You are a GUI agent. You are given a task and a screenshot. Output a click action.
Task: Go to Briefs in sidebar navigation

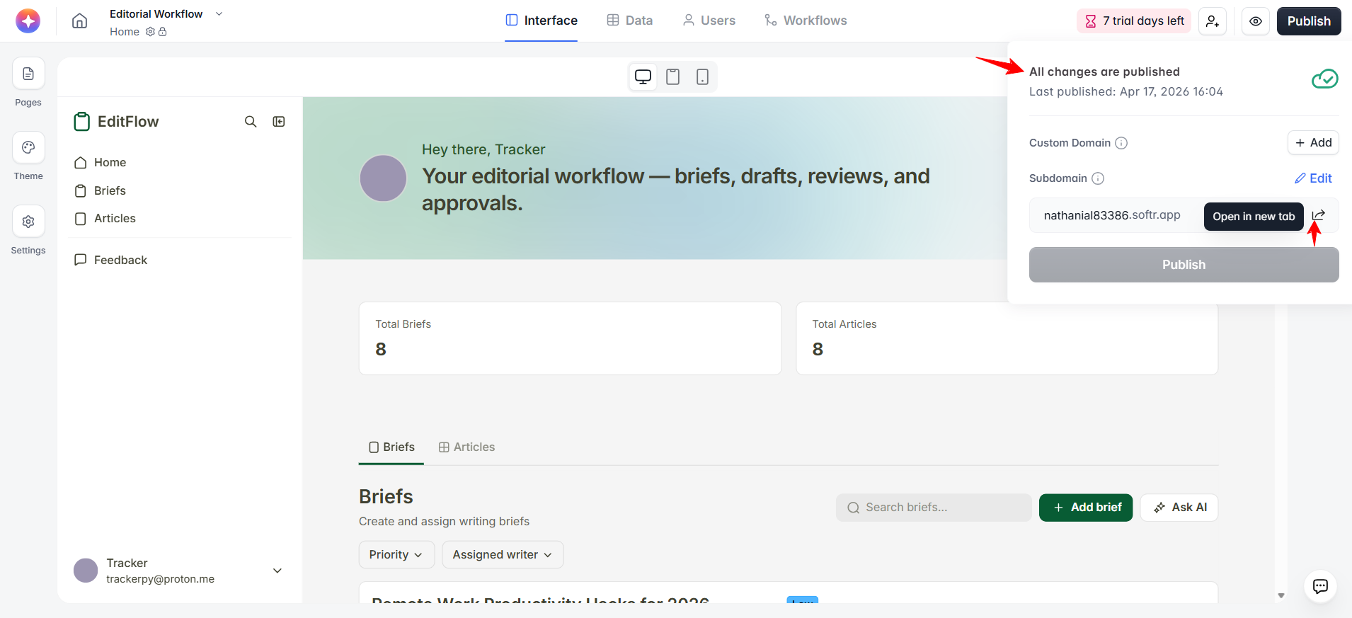[100, 190]
